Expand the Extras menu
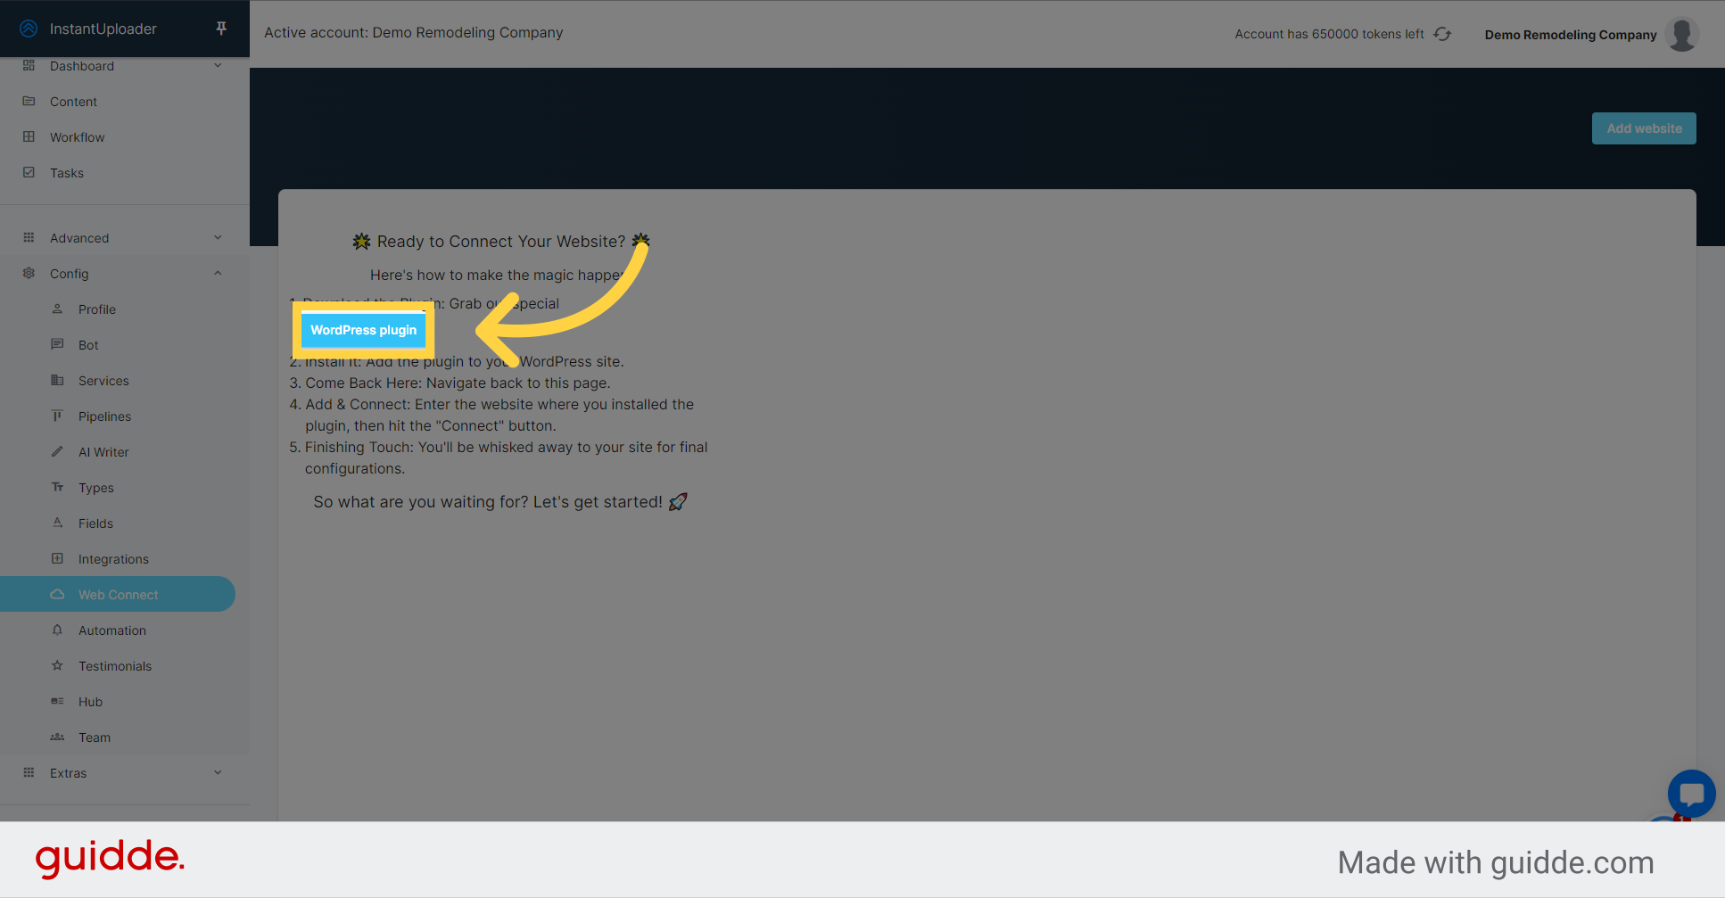 pos(218,772)
